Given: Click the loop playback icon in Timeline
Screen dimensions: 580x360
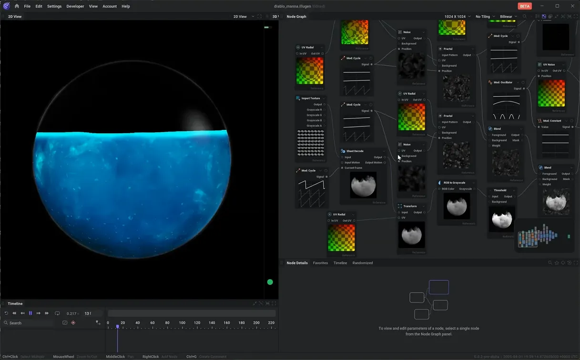Looking at the screenshot, I should (57, 313).
